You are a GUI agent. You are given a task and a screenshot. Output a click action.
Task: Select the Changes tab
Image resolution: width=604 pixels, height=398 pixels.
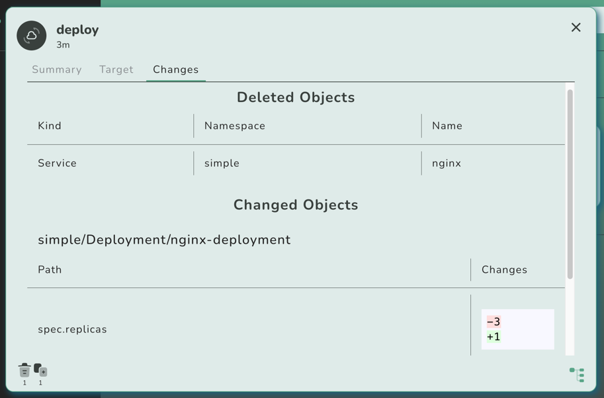(175, 70)
